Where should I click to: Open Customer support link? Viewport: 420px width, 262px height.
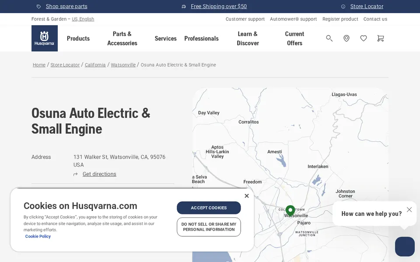click(x=245, y=19)
